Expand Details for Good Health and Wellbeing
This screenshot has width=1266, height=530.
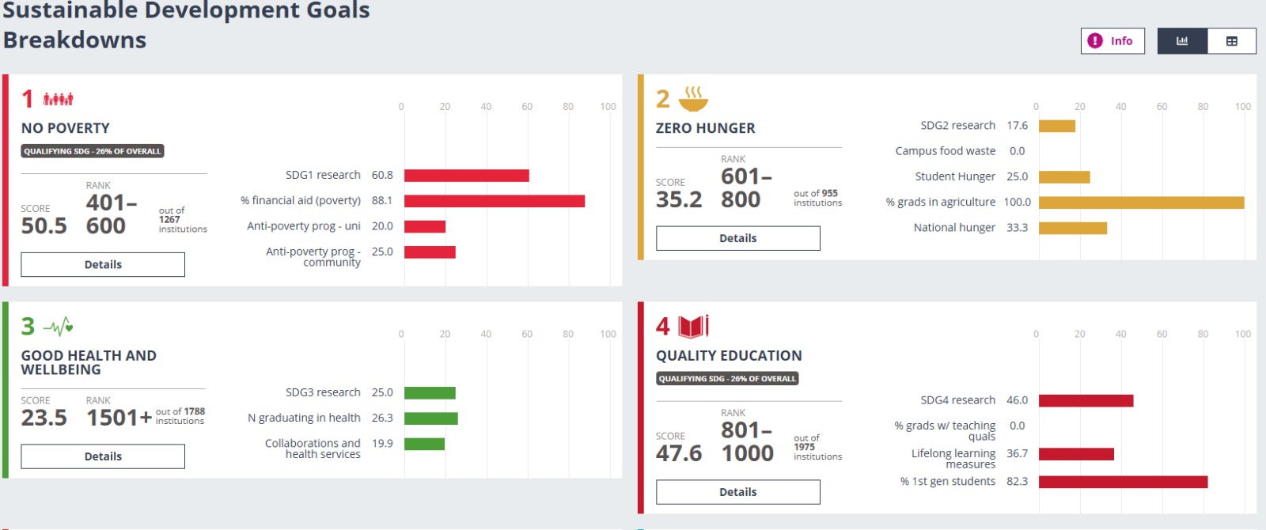click(103, 456)
